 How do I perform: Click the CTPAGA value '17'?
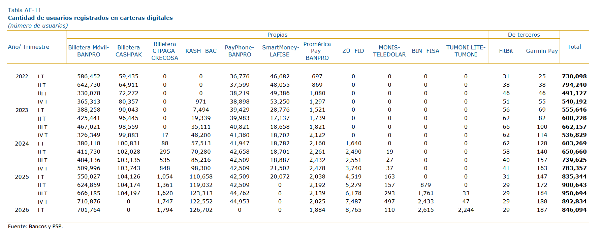pyautogui.click(x=165, y=135)
